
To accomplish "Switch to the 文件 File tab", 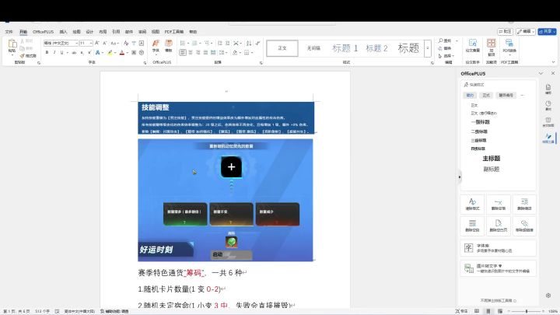I will 9,32.
